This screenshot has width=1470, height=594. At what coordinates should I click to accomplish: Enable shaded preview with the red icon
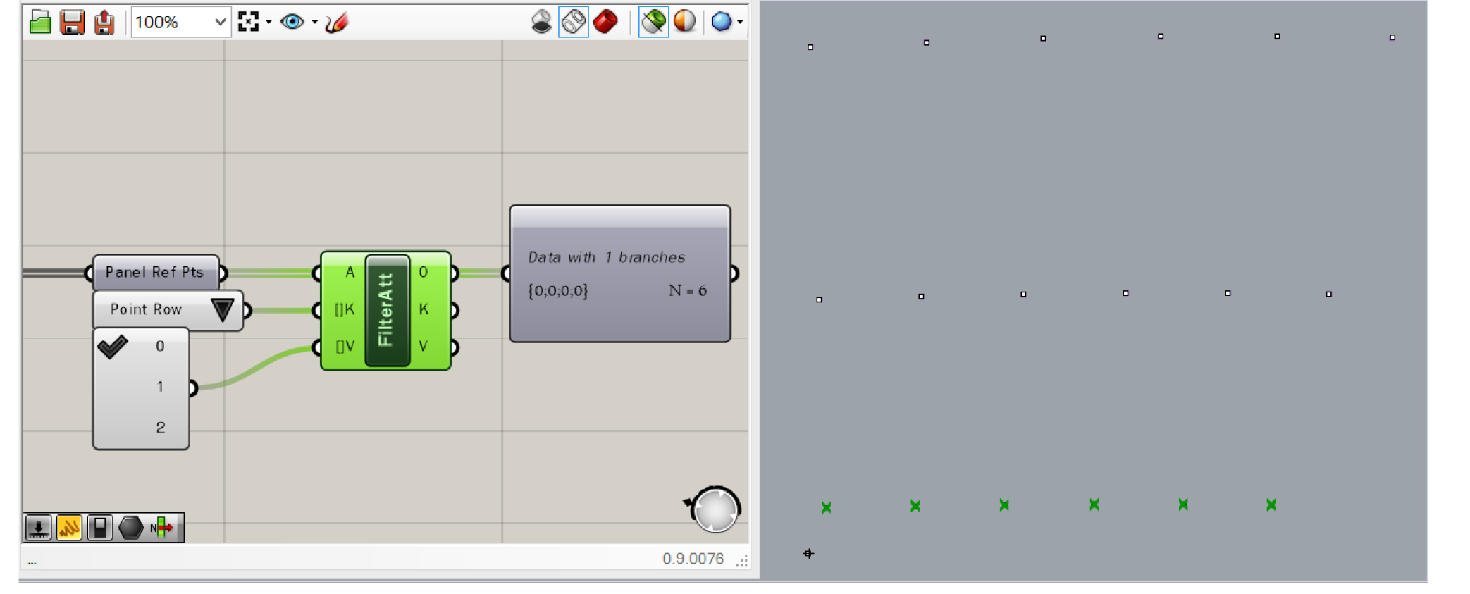click(605, 22)
